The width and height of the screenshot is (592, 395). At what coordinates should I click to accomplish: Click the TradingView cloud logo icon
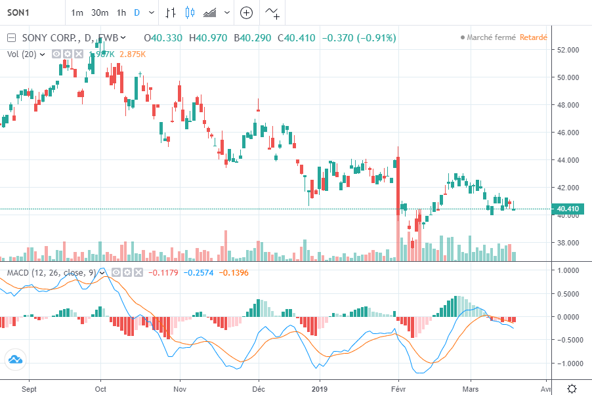14,359
